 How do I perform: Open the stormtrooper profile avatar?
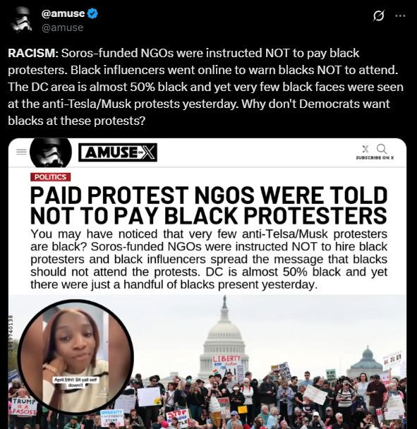coord(20,20)
